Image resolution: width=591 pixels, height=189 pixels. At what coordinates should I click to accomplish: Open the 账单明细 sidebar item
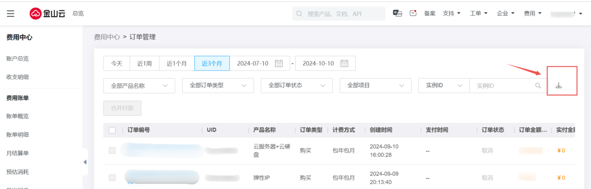pyautogui.click(x=18, y=135)
